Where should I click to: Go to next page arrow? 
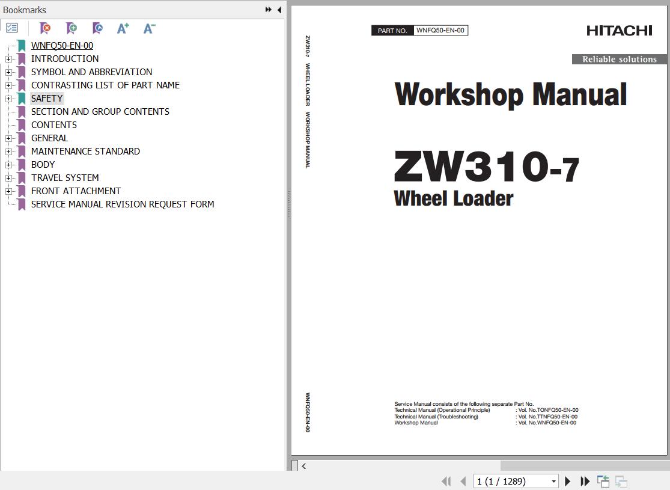[567, 482]
